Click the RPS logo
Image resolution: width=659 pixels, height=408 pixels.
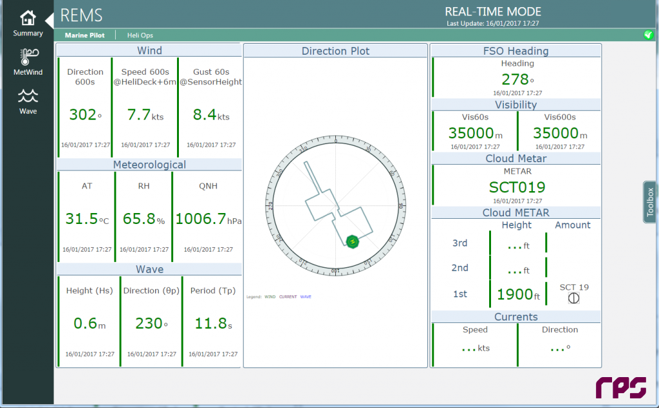click(620, 387)
